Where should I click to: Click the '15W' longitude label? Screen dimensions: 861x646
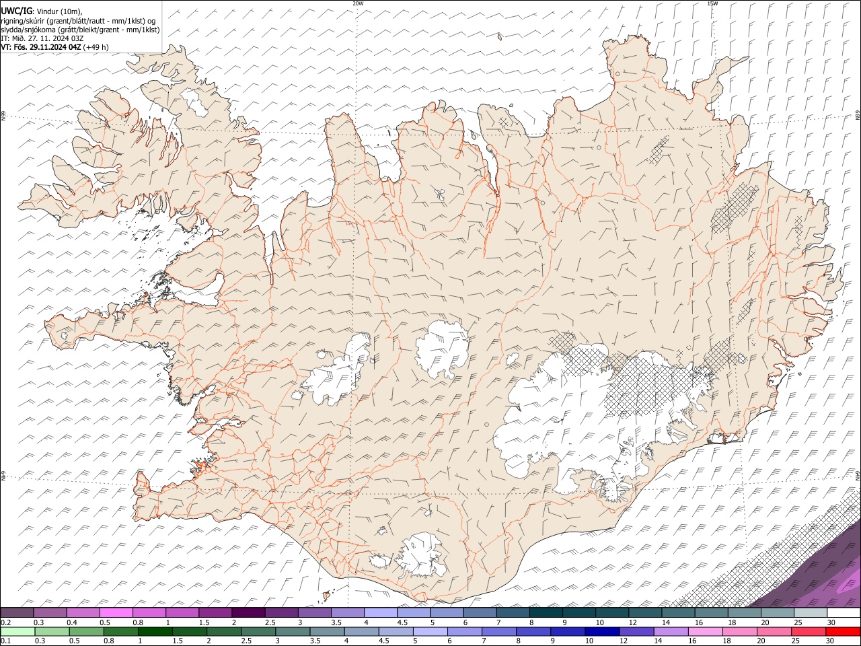pyautogui.click(x=712, y=3)
